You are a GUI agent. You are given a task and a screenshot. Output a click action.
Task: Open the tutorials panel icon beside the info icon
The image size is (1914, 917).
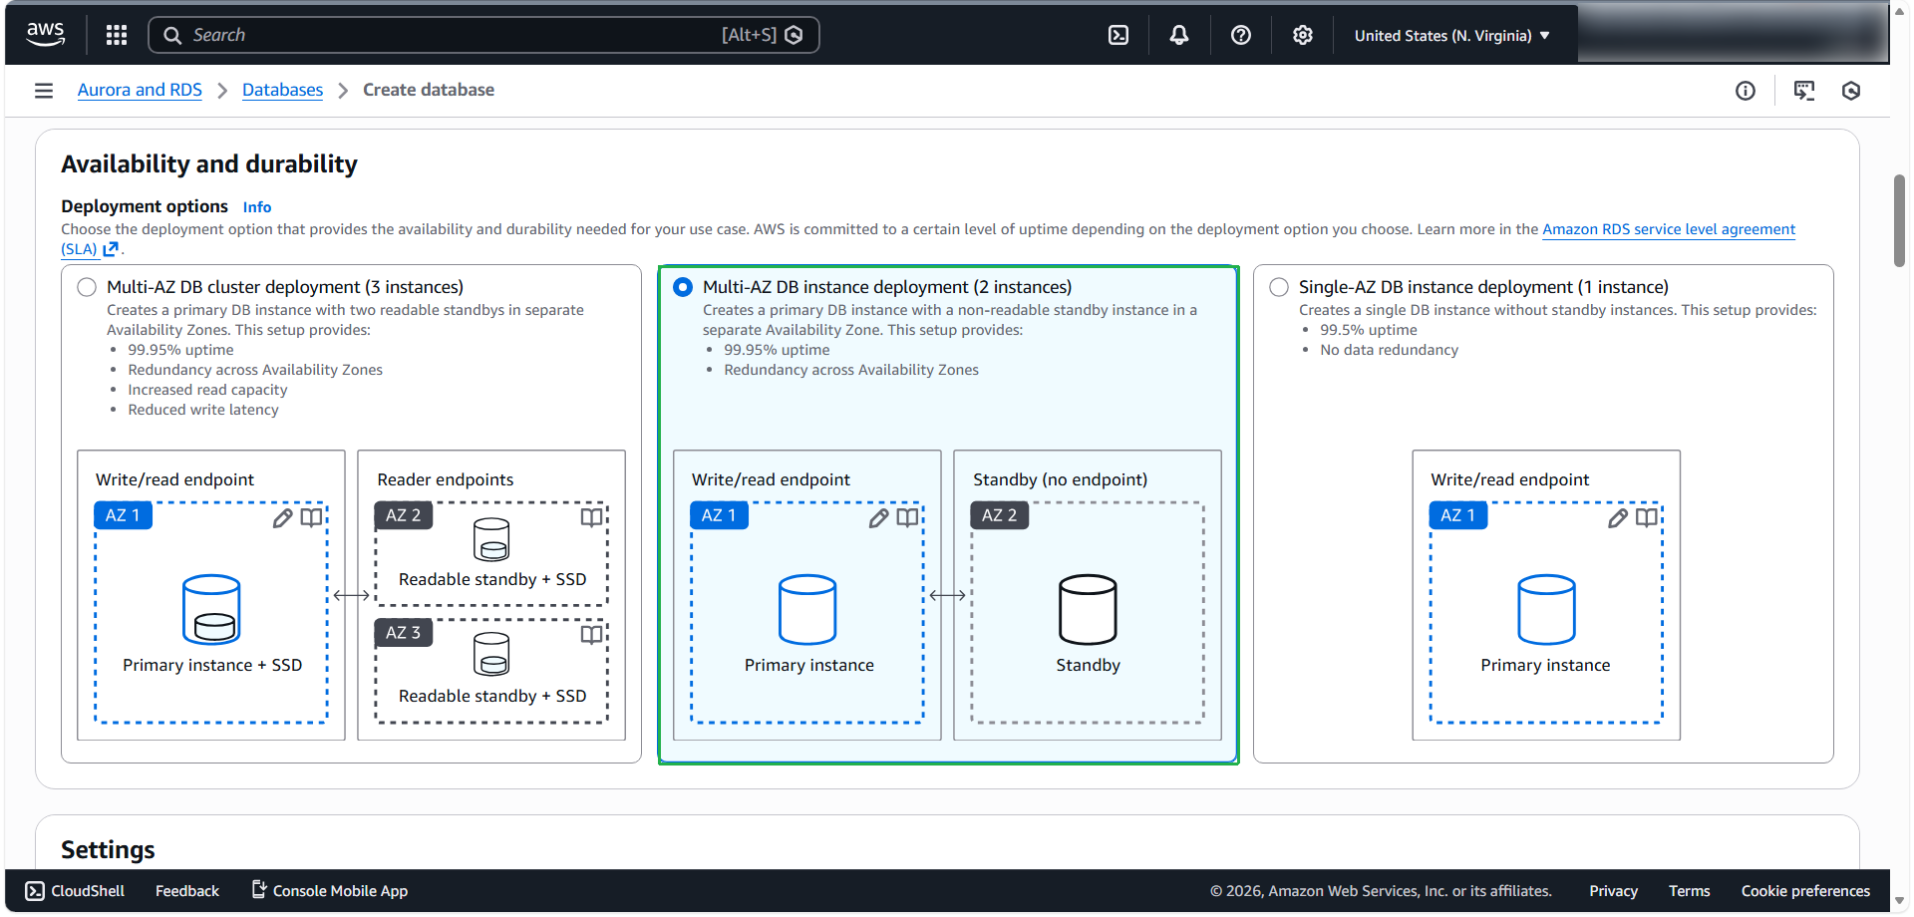pos(1804,91)
